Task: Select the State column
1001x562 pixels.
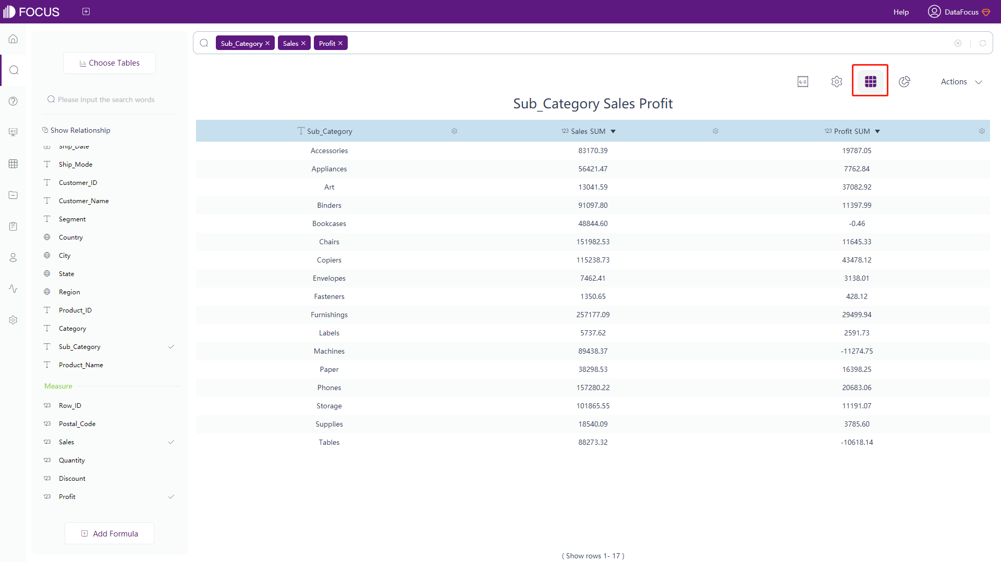Action: (67, 274)
